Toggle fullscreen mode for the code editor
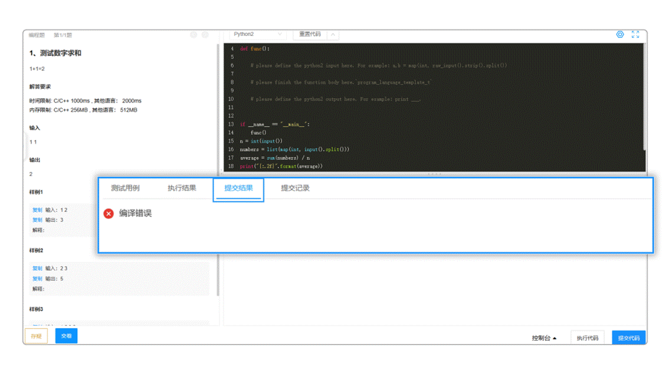The height and width of the screenshot is (374, 669). tap(635, 34)
